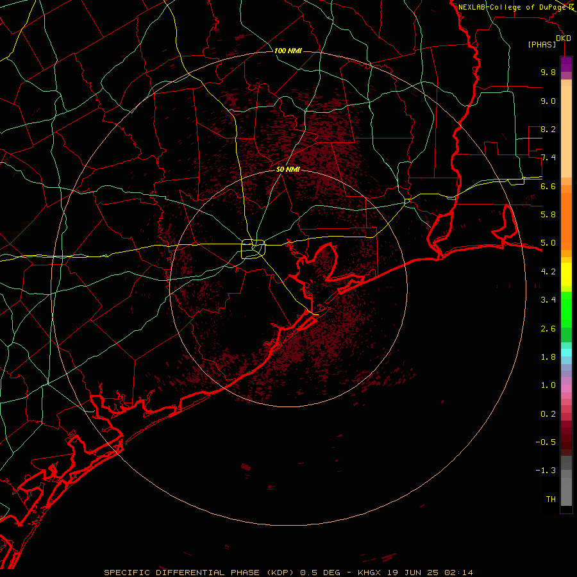Pick the yellow band of the color bar
577x577 pixels.
click(566, 274)
